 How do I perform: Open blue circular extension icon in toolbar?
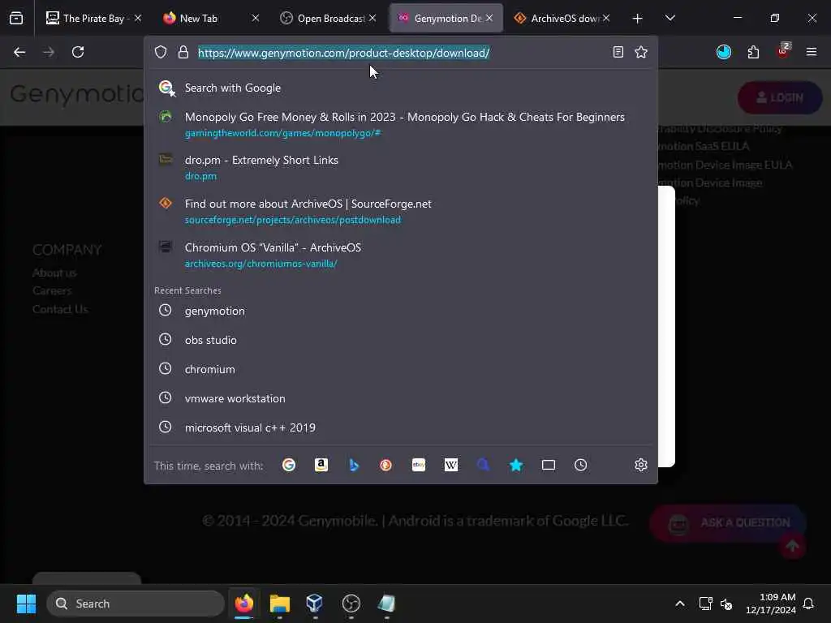tap(723, 52)
